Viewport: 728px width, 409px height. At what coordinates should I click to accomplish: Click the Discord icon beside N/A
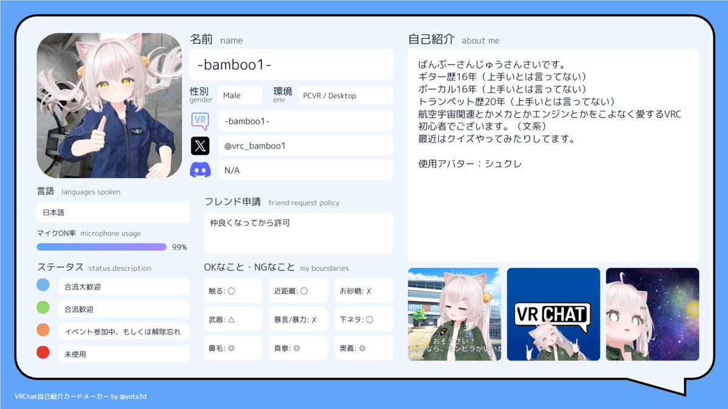click(x=201, y=170)
